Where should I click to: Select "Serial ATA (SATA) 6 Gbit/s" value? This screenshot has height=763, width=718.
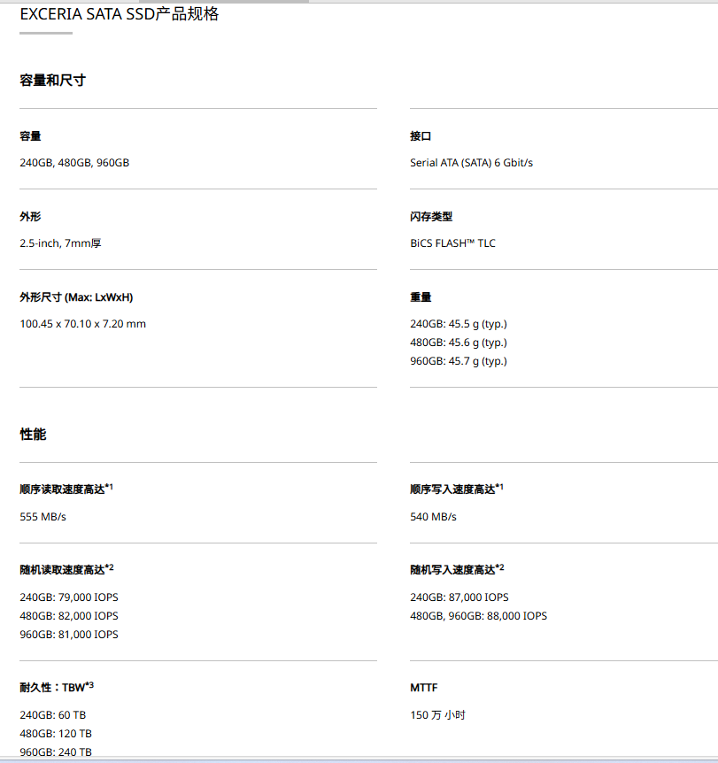click(471, 163)
